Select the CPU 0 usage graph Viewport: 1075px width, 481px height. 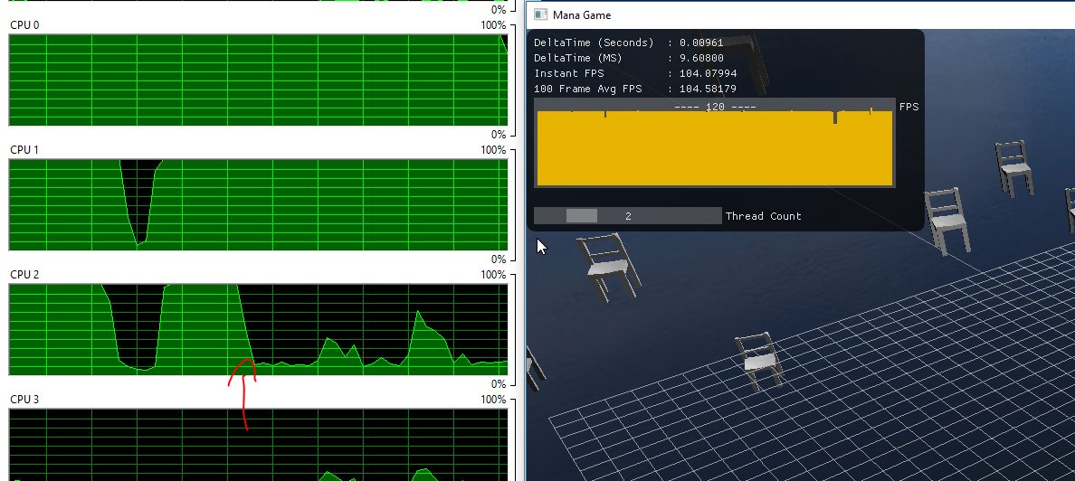(258, 80)
